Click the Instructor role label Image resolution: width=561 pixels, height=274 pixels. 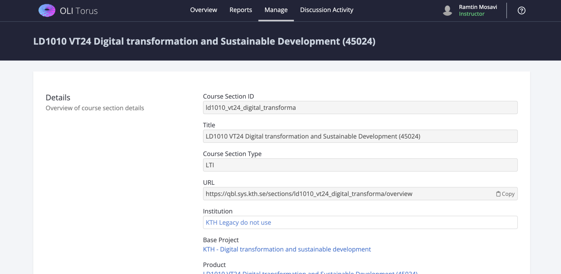tap(472, 14)
